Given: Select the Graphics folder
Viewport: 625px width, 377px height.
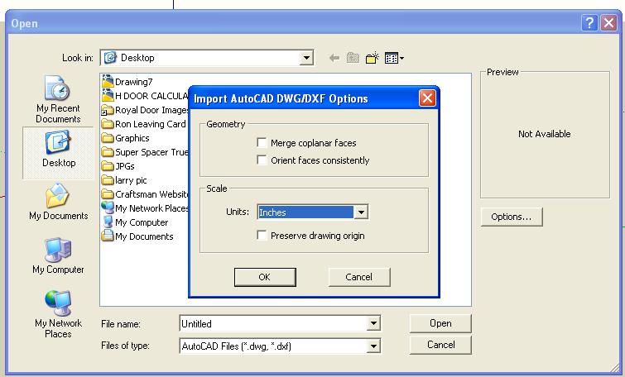Looking at the screenshot, I should tap(126, 138).
